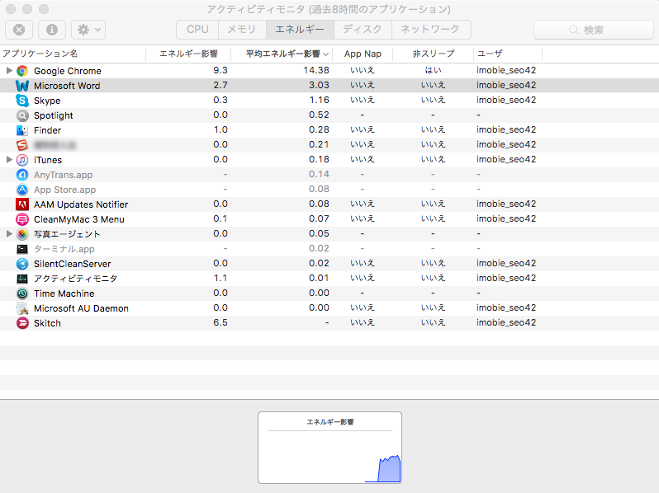Click the Google Chrome icon
659x493 pixels.
[22, 71]
